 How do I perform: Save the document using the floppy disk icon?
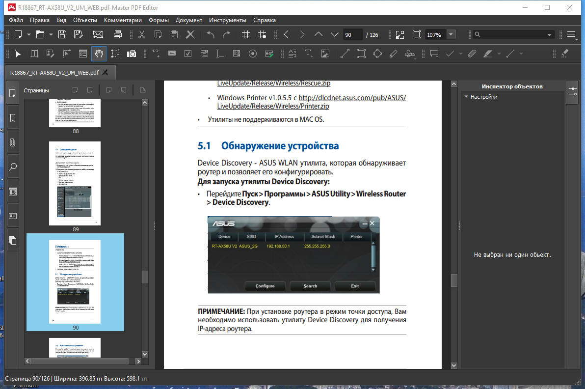pos(62,35)
